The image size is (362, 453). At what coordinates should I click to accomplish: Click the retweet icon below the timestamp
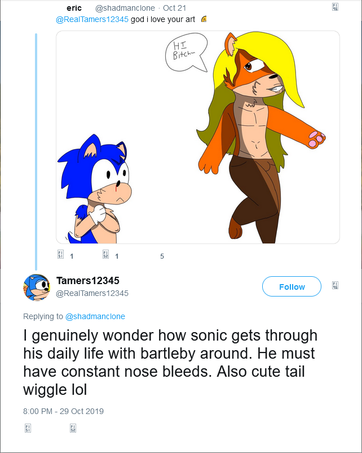click(73, 429)
